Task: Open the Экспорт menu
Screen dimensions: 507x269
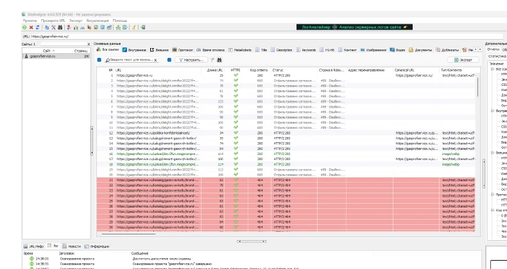Action: point(76,20)
